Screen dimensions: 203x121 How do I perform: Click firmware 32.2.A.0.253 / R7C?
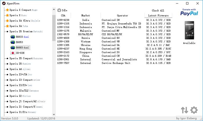tap(158, 52)
